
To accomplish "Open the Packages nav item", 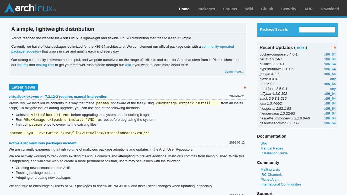I will 206,9.
